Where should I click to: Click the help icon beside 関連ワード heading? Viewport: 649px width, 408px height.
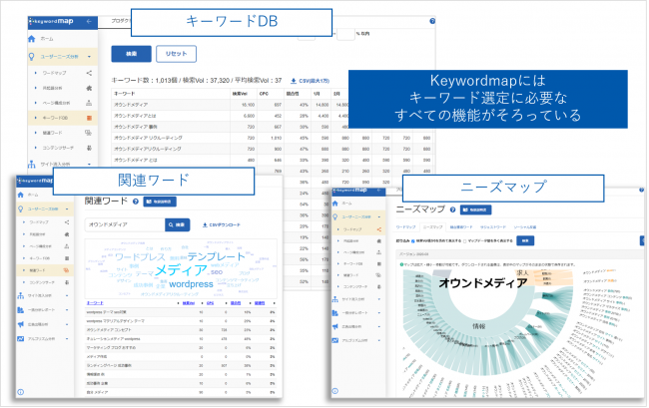136,202
